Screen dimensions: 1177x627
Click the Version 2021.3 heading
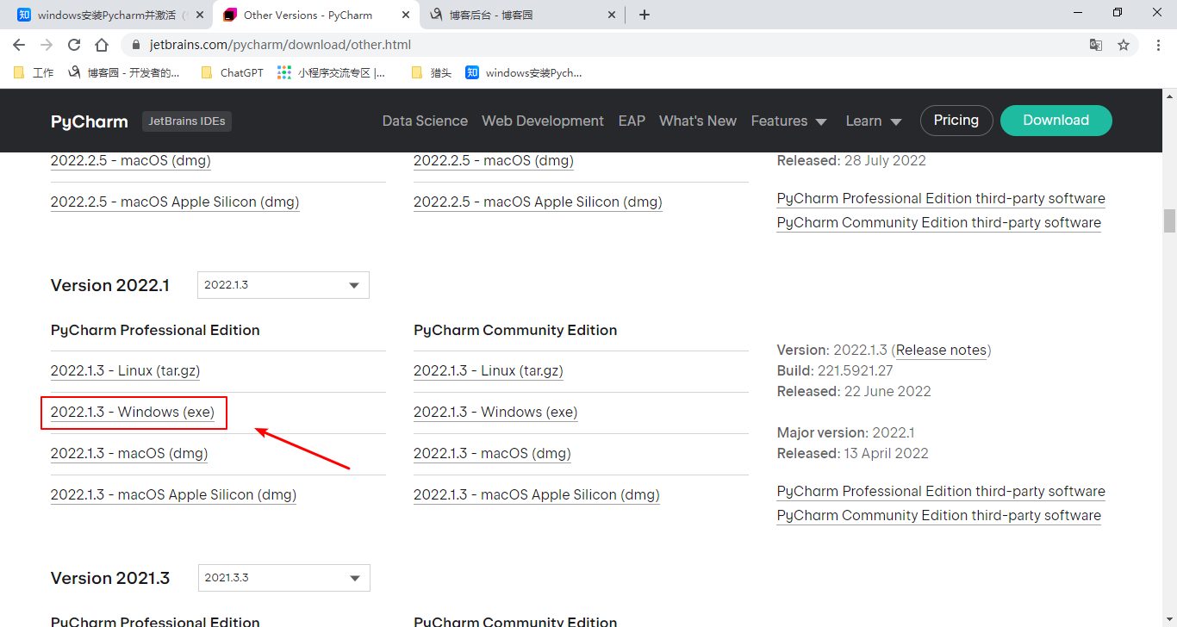pyautogui.click(x=110, y=578)
